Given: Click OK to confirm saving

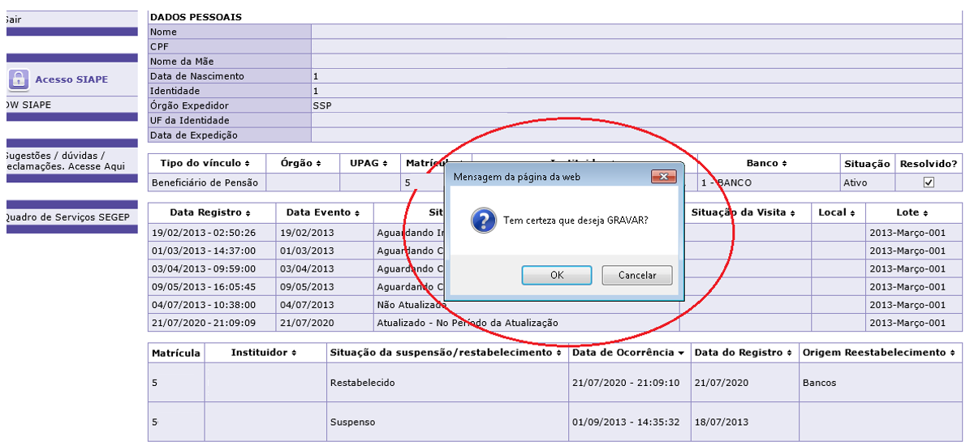Looking at the screenshot, I should 556,276.
